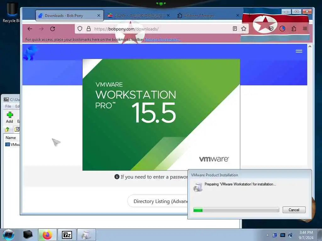
Task: Bookmark this page with the star icon
Action: [244, 29]
